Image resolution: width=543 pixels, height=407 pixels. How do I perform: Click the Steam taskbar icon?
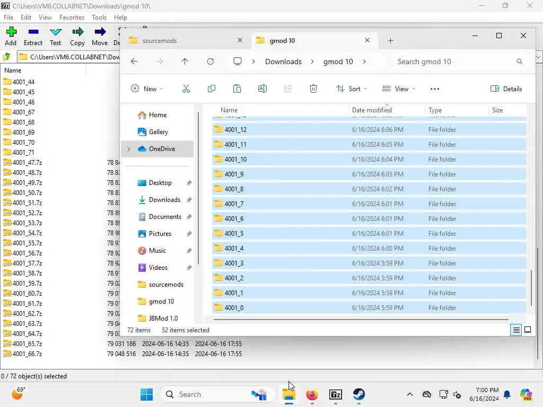[x=359, y=394]
